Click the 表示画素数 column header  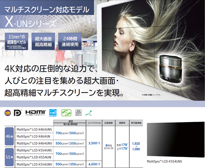[136, 123]
